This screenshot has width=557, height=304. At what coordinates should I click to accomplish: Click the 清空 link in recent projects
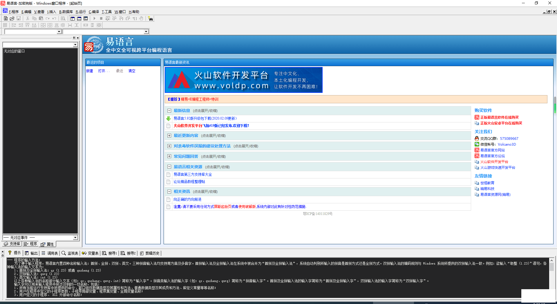coord(132,71)
